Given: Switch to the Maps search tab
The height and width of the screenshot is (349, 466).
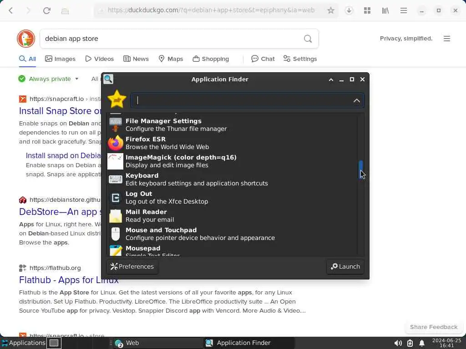Looking at the screenshot, I should point(171,59).
